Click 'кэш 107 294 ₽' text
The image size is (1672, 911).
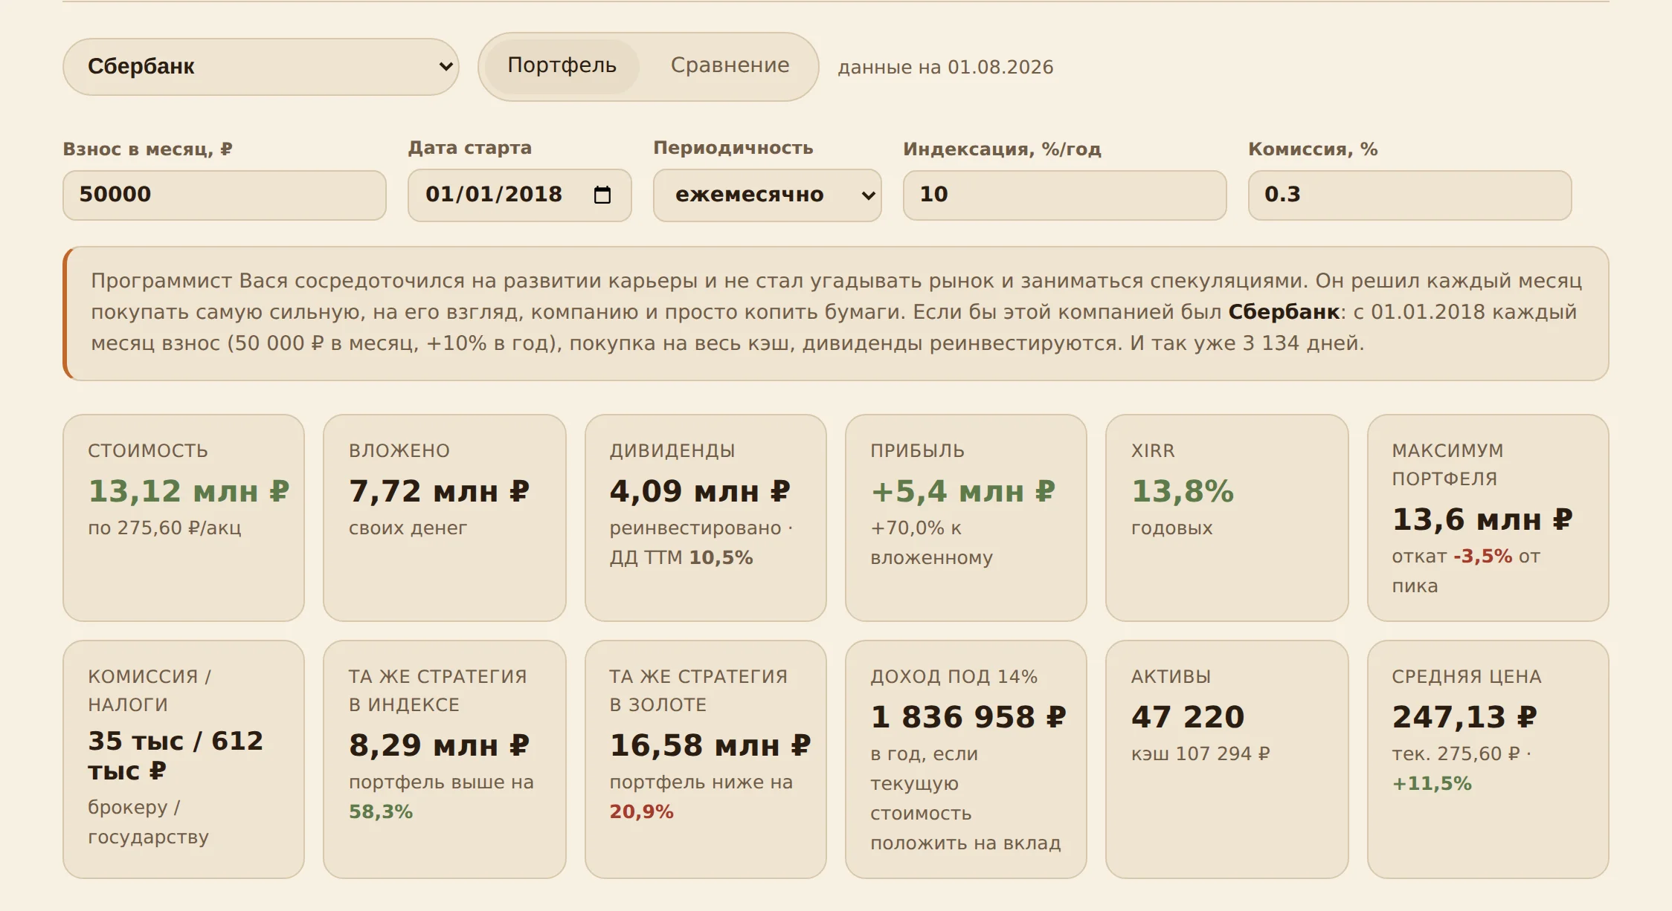(x=1200, y=754)
